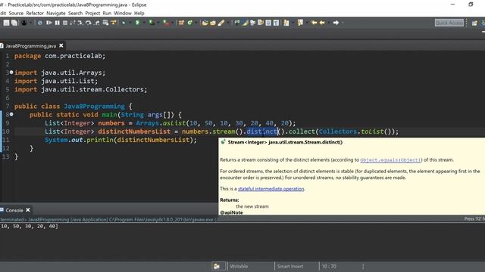Open the New Java Class dropdown arrow
The image size is (485, 272).
196,23
